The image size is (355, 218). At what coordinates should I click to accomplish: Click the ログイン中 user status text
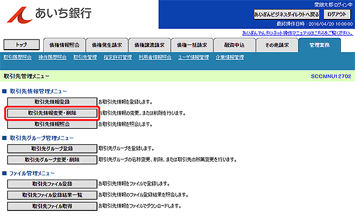(x=333, y=5)
